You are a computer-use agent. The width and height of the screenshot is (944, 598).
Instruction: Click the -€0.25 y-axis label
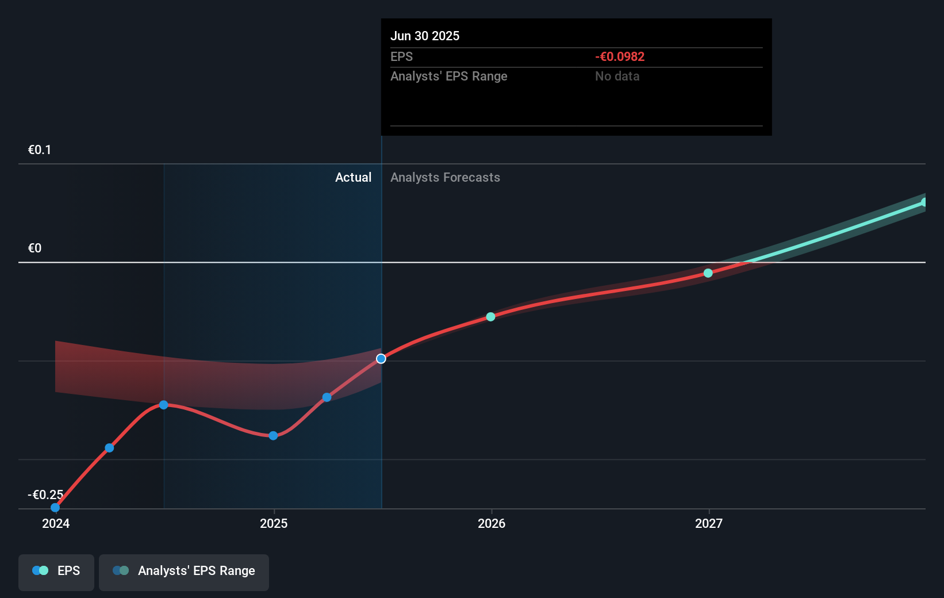tap(44, 494)
